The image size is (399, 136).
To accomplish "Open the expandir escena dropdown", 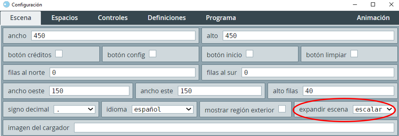I will tap(373, 109).
